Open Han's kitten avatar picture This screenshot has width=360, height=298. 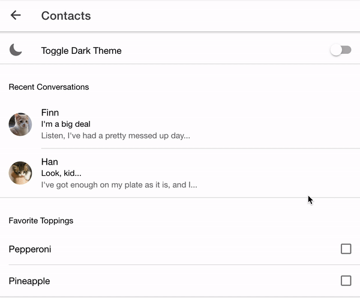pos(20,173)
